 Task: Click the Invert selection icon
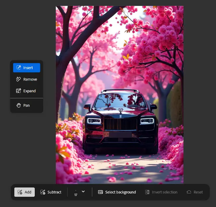(x=147, y=192)
